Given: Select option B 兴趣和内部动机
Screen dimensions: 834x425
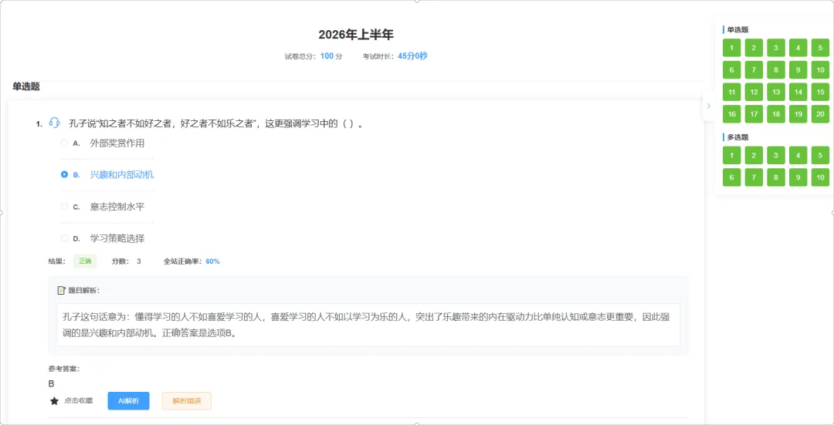Looking at the screenshot, I should point(107,174).
